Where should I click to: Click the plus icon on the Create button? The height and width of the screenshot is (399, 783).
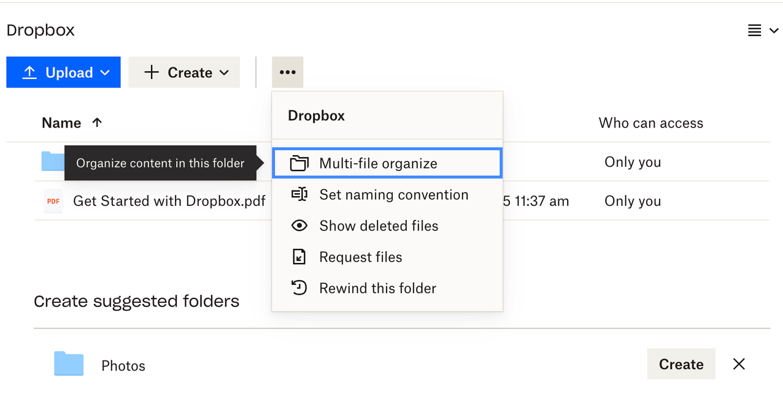point(151,72)
